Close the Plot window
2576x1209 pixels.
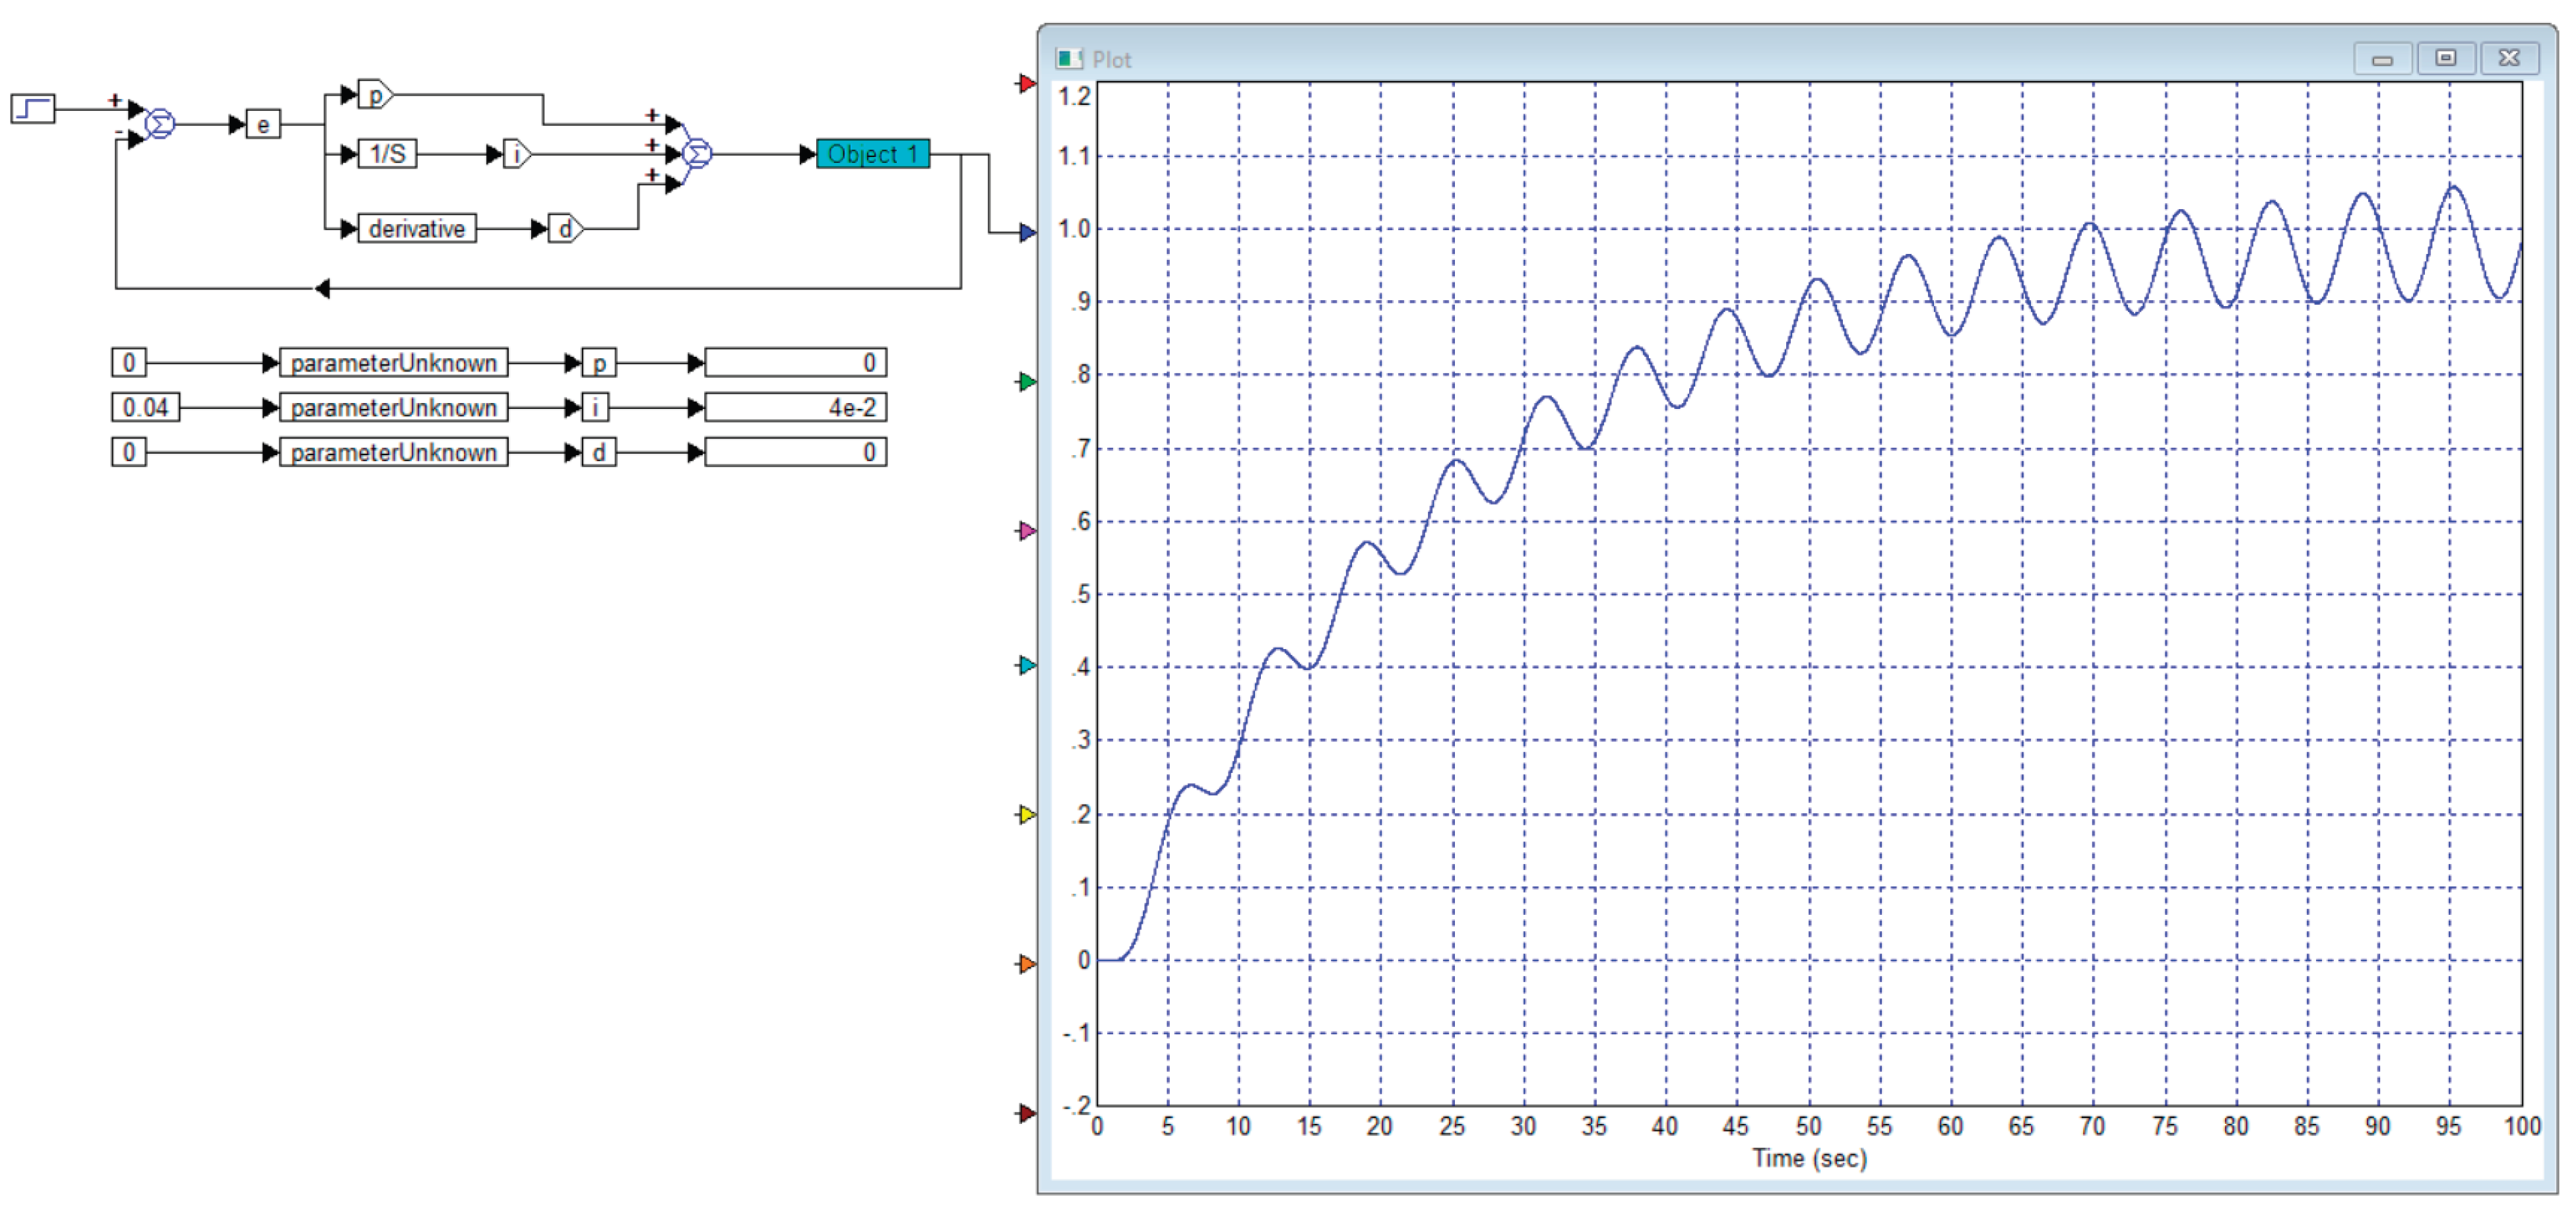pos(2509,58)
